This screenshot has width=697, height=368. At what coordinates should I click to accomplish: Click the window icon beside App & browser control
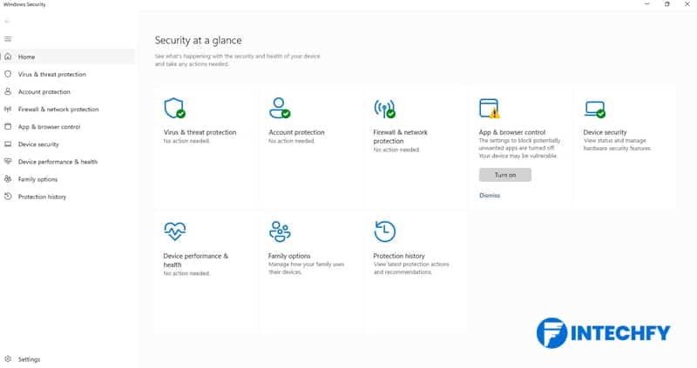8,126
